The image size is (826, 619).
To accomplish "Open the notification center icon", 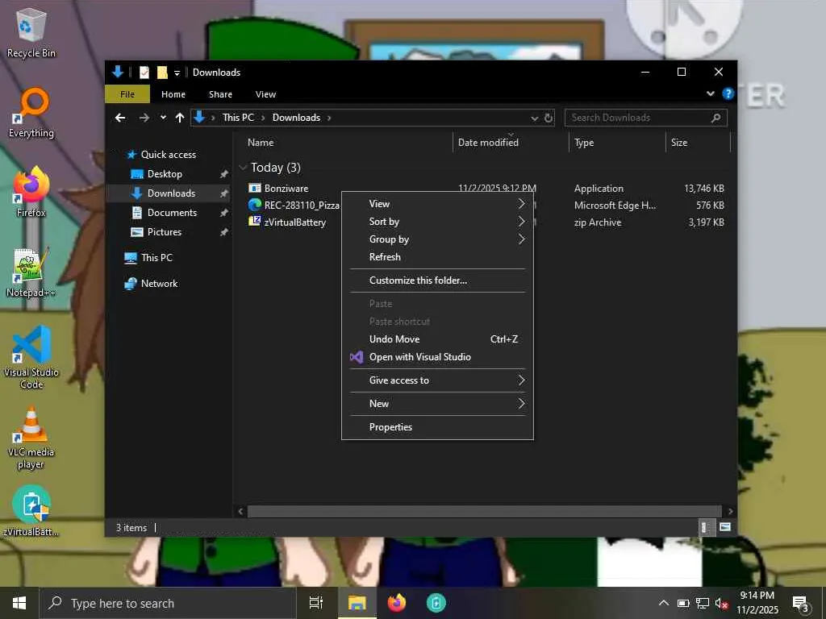I will (x=801, y=604).
